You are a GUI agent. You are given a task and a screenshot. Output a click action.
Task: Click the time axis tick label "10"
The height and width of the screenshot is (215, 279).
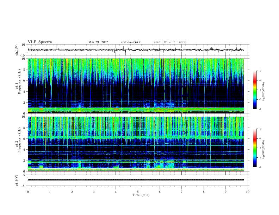(248, 192)
